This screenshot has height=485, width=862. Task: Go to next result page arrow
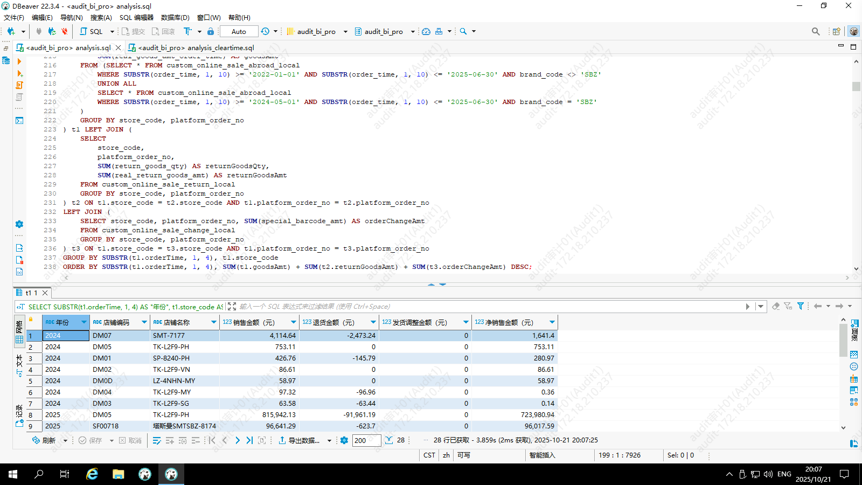point(237,440)
